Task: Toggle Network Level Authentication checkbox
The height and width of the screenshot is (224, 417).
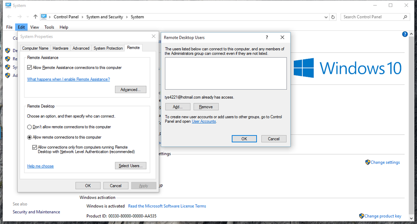Action: [35, 147]
